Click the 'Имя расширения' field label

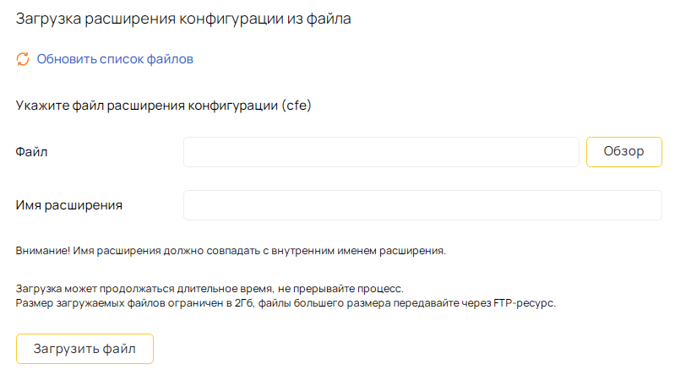click(69, 205)
